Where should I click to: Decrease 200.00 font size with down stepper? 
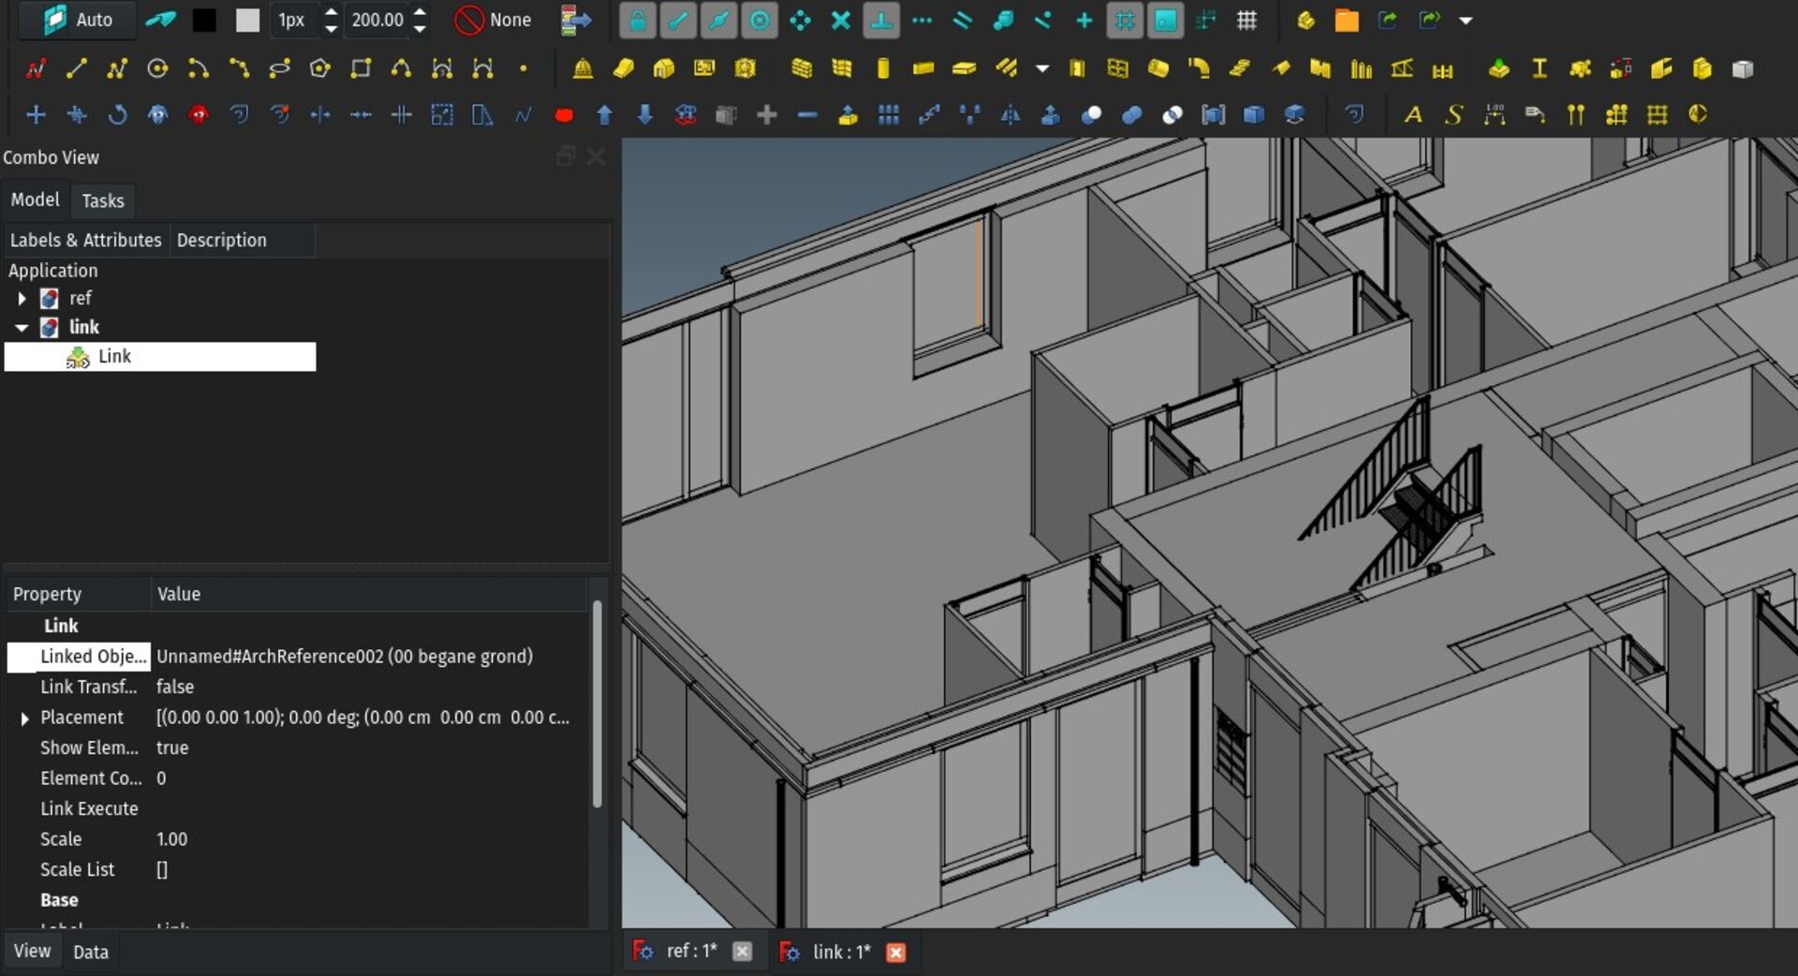coord(420,28)
